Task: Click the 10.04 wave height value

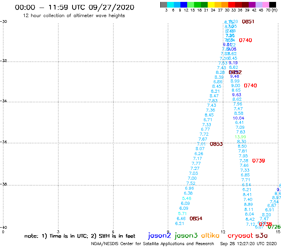Action: tap(238, 118)
